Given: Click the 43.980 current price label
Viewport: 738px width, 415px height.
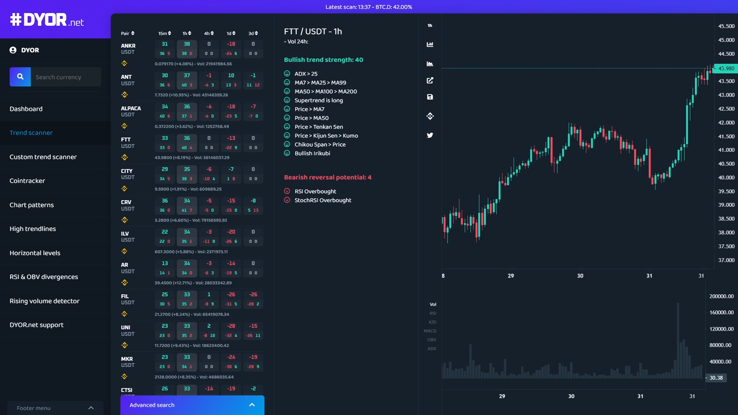Looking at the screenshot, I should 725,68.
